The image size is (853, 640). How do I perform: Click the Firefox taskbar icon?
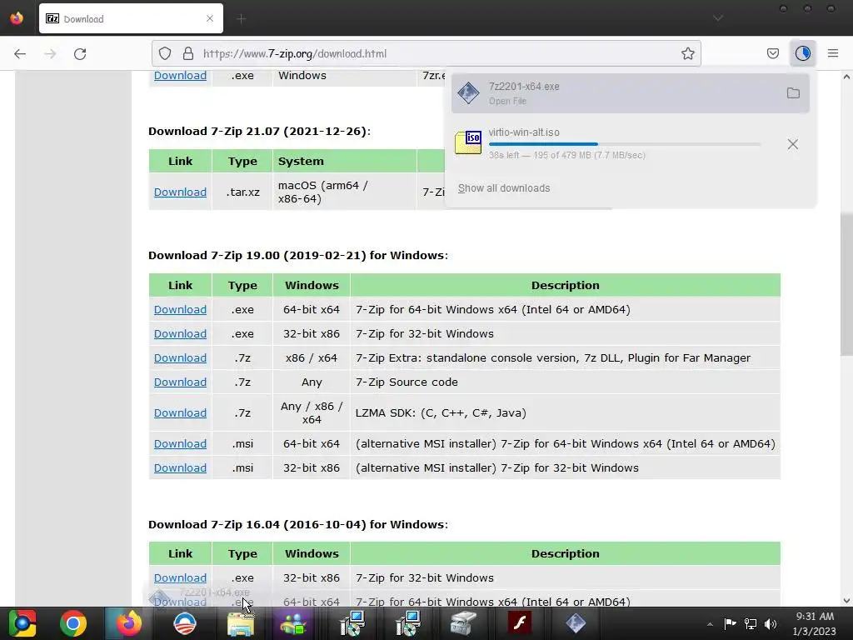point(129,623)
